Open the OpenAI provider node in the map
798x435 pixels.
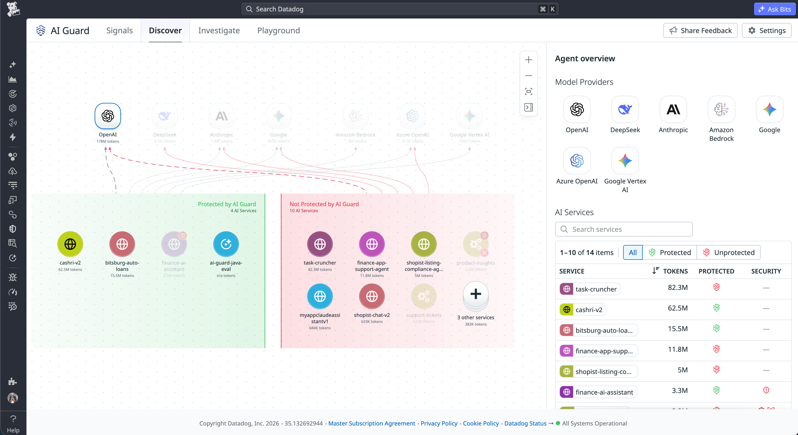coord(107,116)
